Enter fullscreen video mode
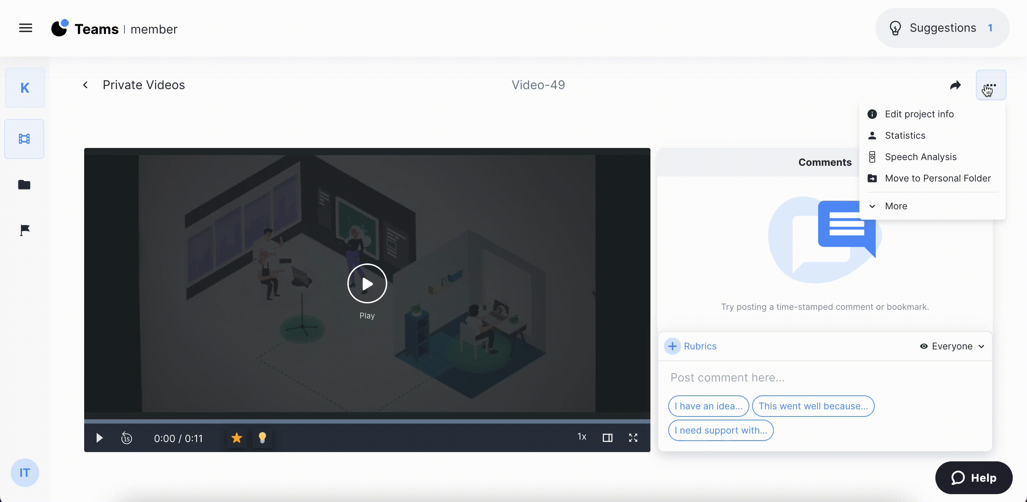The image size is (1027, 502). [633, 438]
